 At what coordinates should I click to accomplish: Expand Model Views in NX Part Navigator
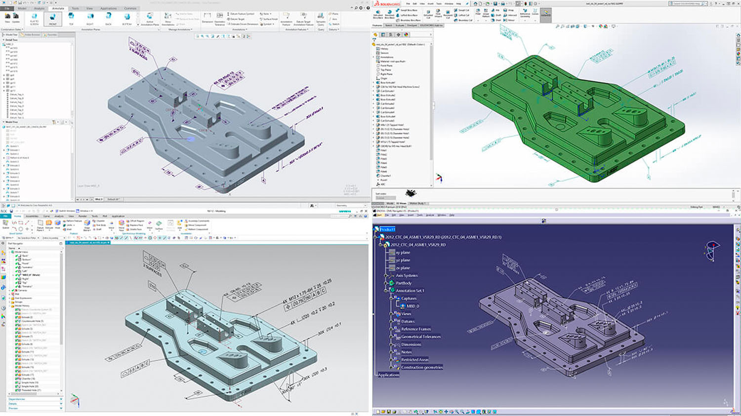pyautogui.click(x=9, y=252)
